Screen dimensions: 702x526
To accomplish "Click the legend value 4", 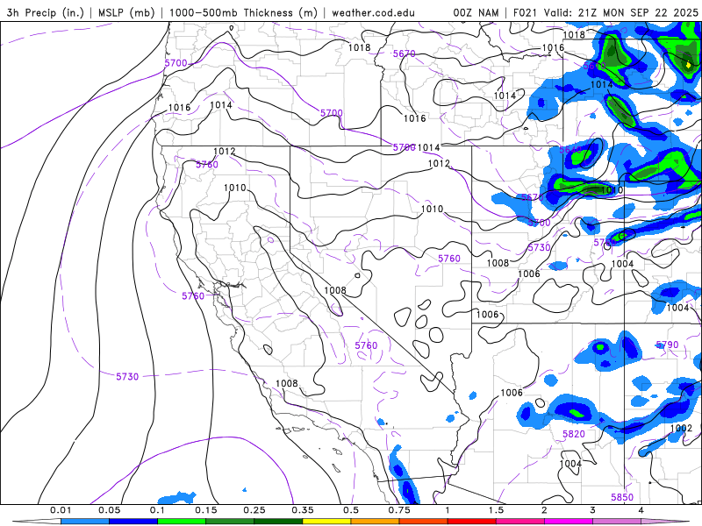I will [x=641, y=510].
